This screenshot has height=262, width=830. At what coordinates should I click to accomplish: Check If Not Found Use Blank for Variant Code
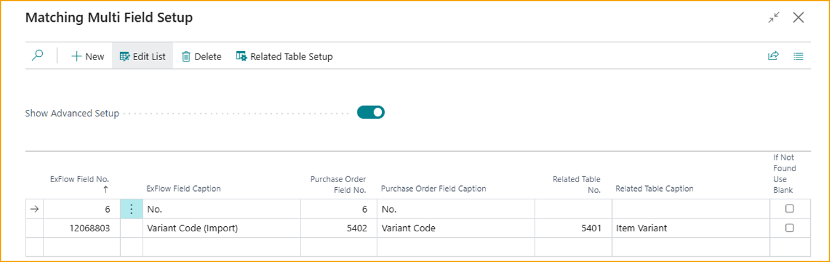point(789,228)
